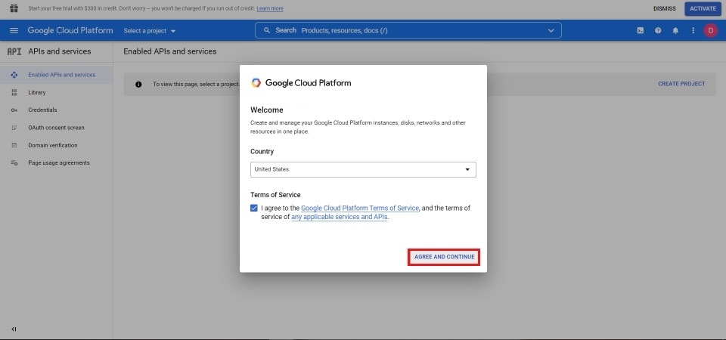Screen dimensions: 726x340
Task: Click the search magnifier icon
Action: 267,30
